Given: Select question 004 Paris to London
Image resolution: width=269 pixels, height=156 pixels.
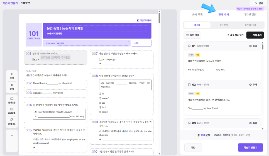Looking at the screenshot, I should [x=55, y=113].
